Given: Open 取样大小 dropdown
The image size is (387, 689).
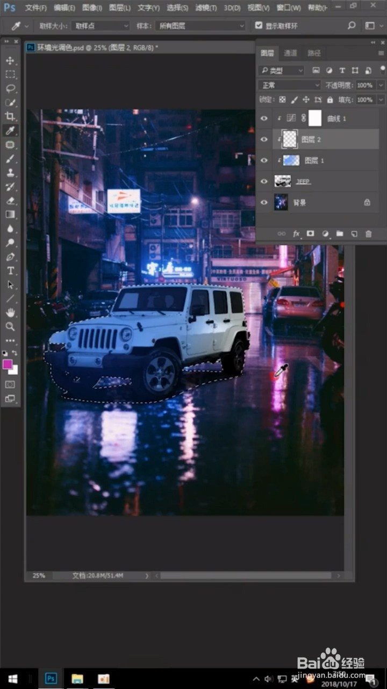Looking at the screenshot, I should point(101,26).
